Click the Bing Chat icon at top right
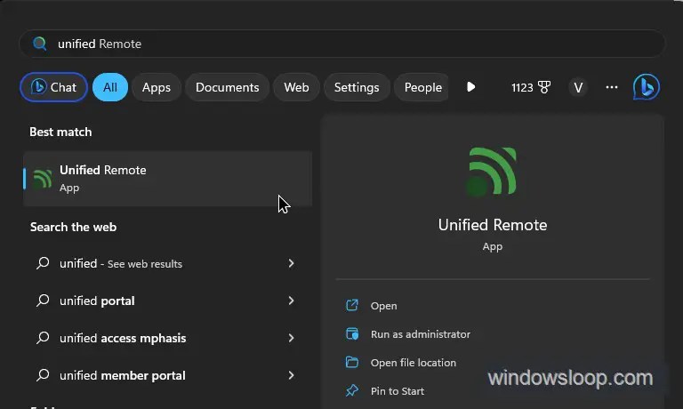 tap(646, 87)
